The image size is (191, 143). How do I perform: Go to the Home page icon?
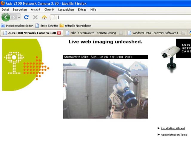(x=44, y=17)
